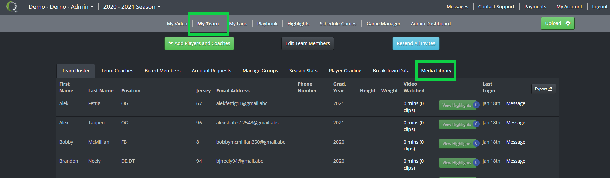The width and height of the screenshot is (610, 178).
Task: Message Brandon Neely
Action: coord(516,161)
